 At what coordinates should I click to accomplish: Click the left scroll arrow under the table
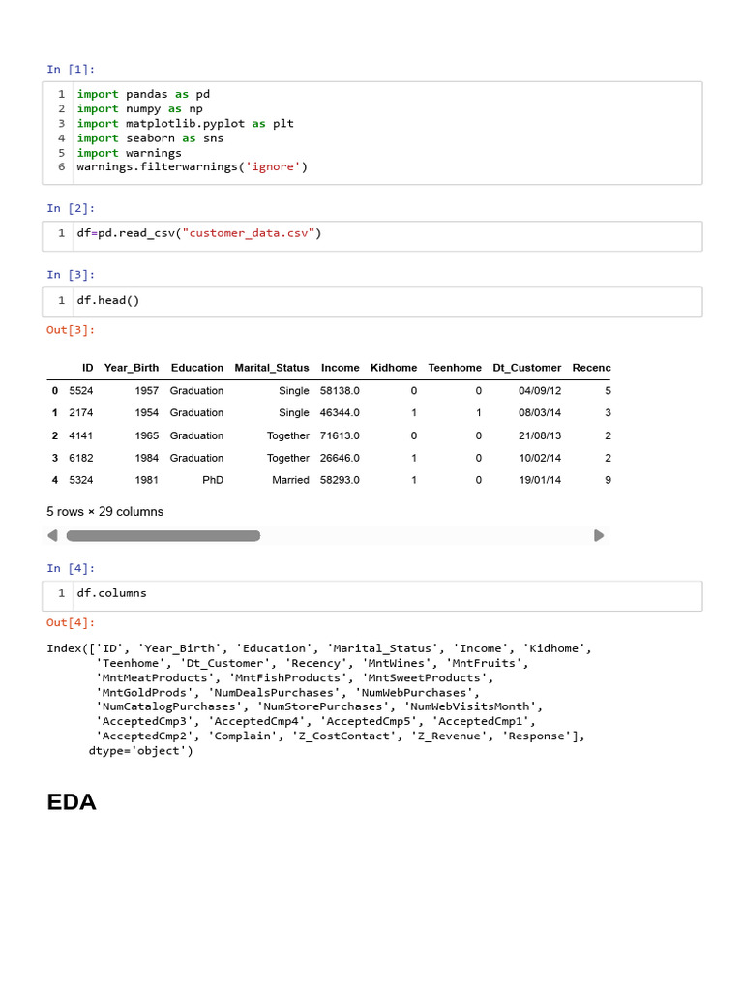(53, 535)
